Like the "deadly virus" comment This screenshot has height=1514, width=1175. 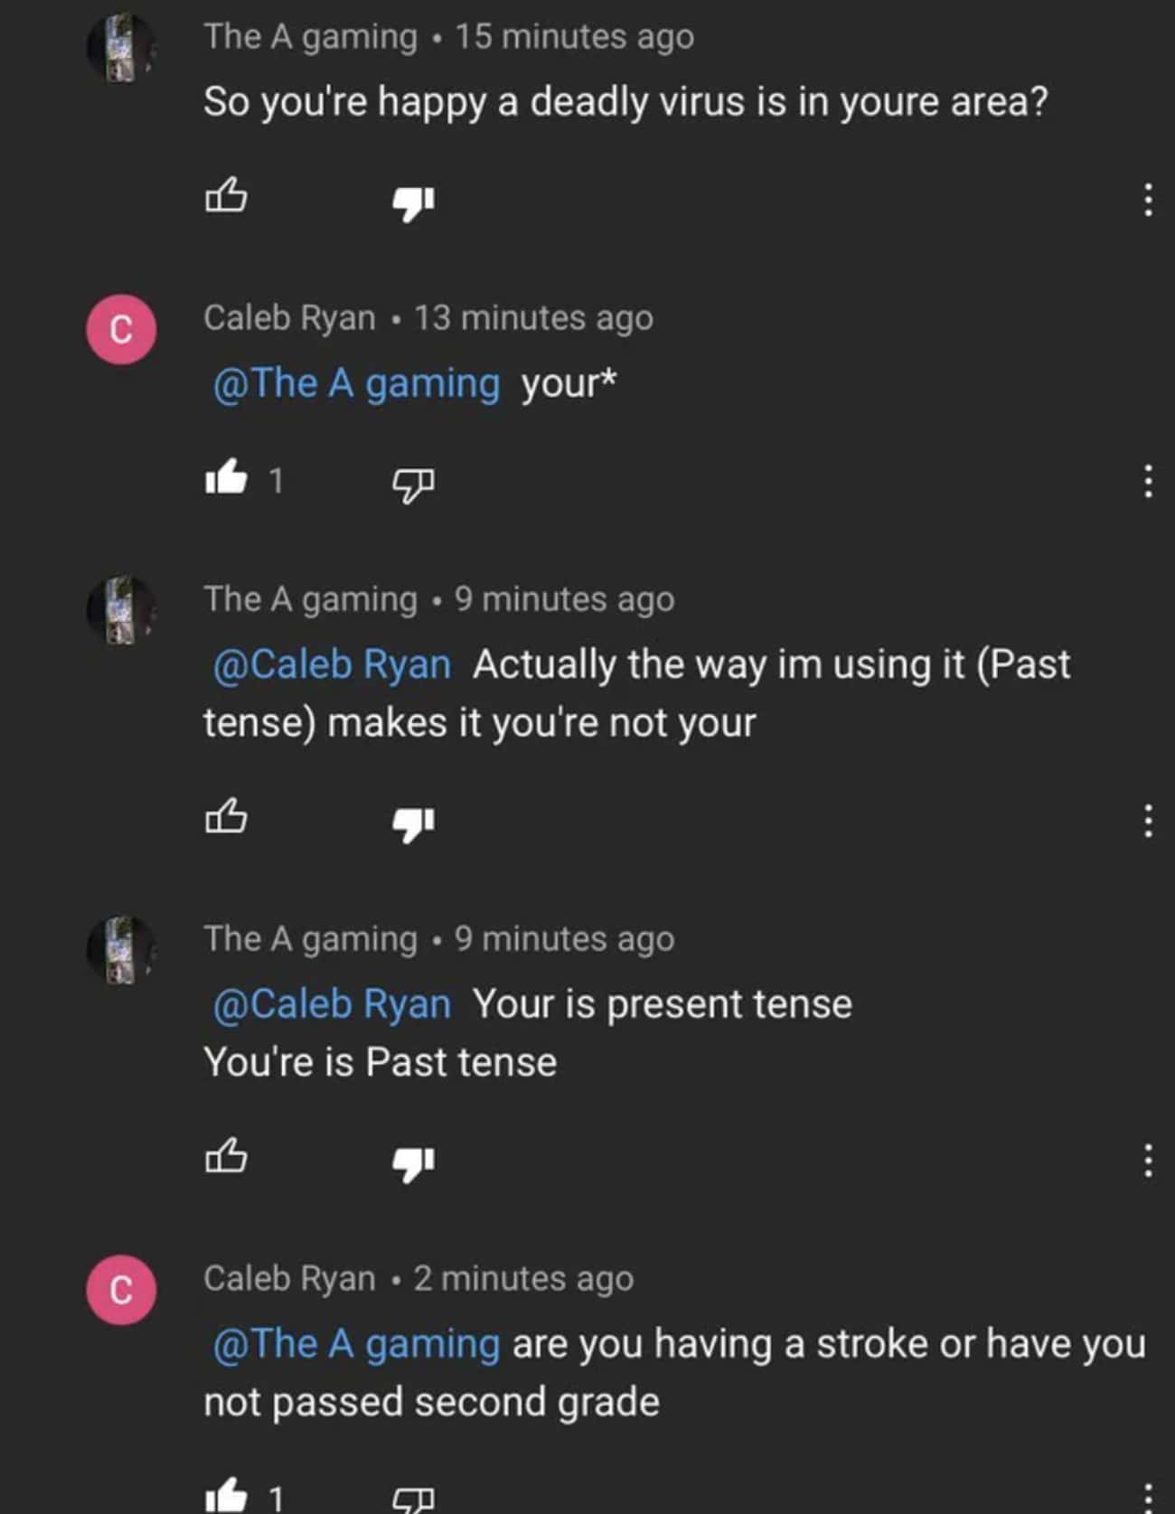[226, 195]
